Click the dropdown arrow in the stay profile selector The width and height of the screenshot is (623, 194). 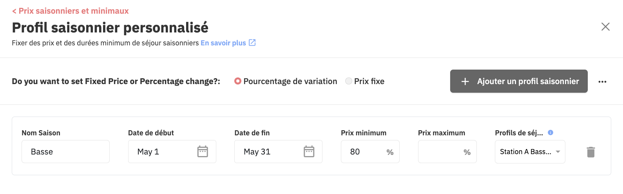click(x=558, y=152)
